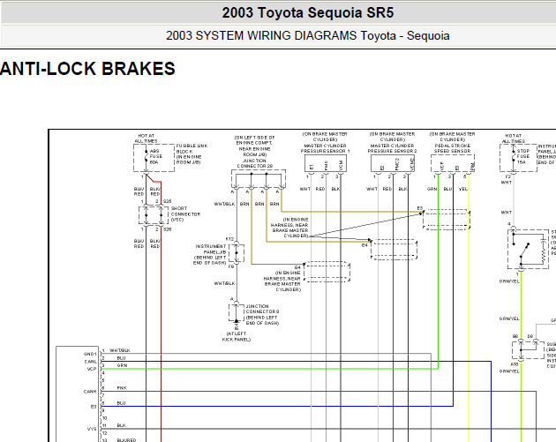Click the 'GND1' pin label
556x442 pixels.
coord(90,354)
